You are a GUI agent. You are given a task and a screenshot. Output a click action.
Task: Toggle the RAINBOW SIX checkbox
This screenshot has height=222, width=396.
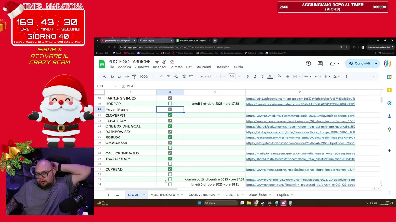click(170, 132)
